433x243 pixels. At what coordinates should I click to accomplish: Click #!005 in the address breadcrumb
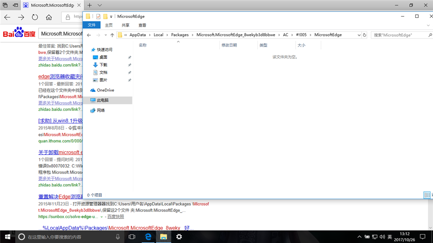301,35
